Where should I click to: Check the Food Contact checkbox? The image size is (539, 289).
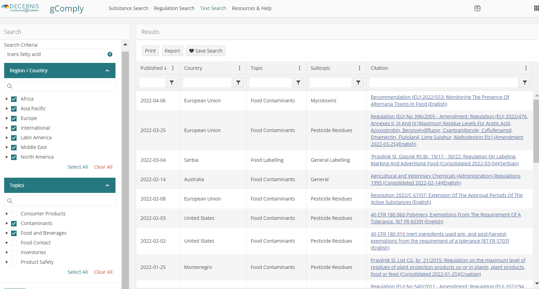click(14, 243)
